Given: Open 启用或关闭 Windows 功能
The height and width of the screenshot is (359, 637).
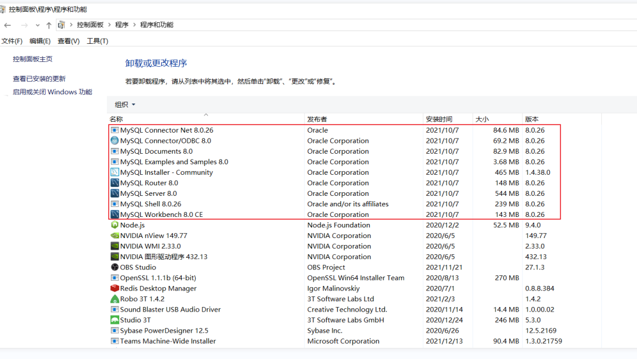Looking at the screenshot, I should 51,92.
